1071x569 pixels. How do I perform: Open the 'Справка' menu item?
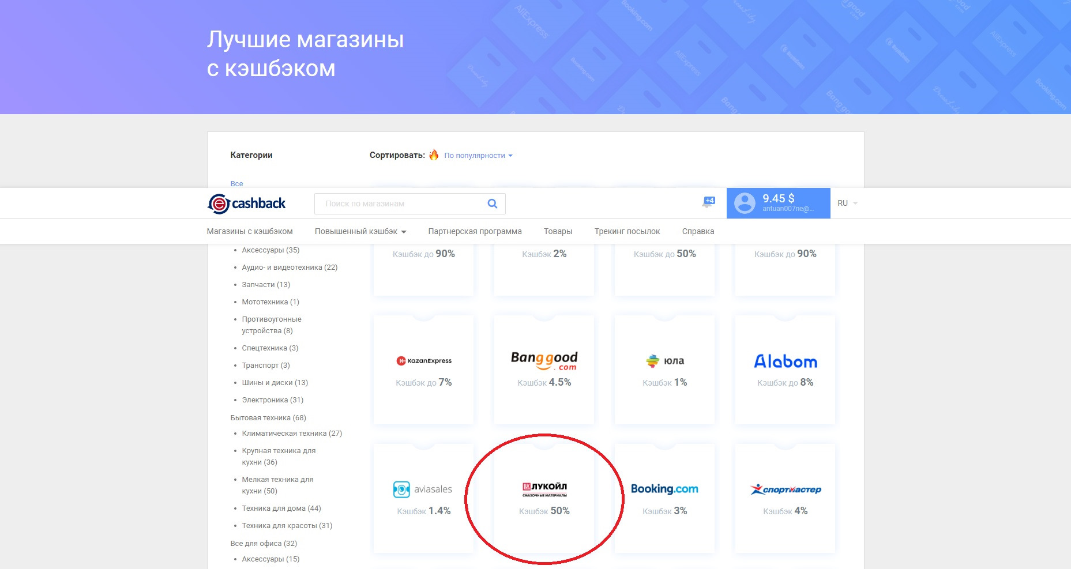coord(698,231)
